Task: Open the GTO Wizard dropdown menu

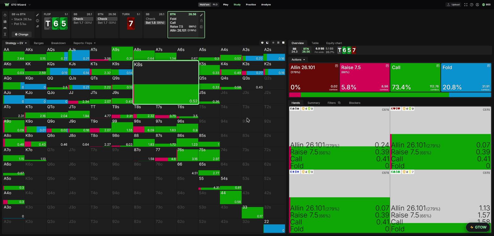Action: click(30, 5)
